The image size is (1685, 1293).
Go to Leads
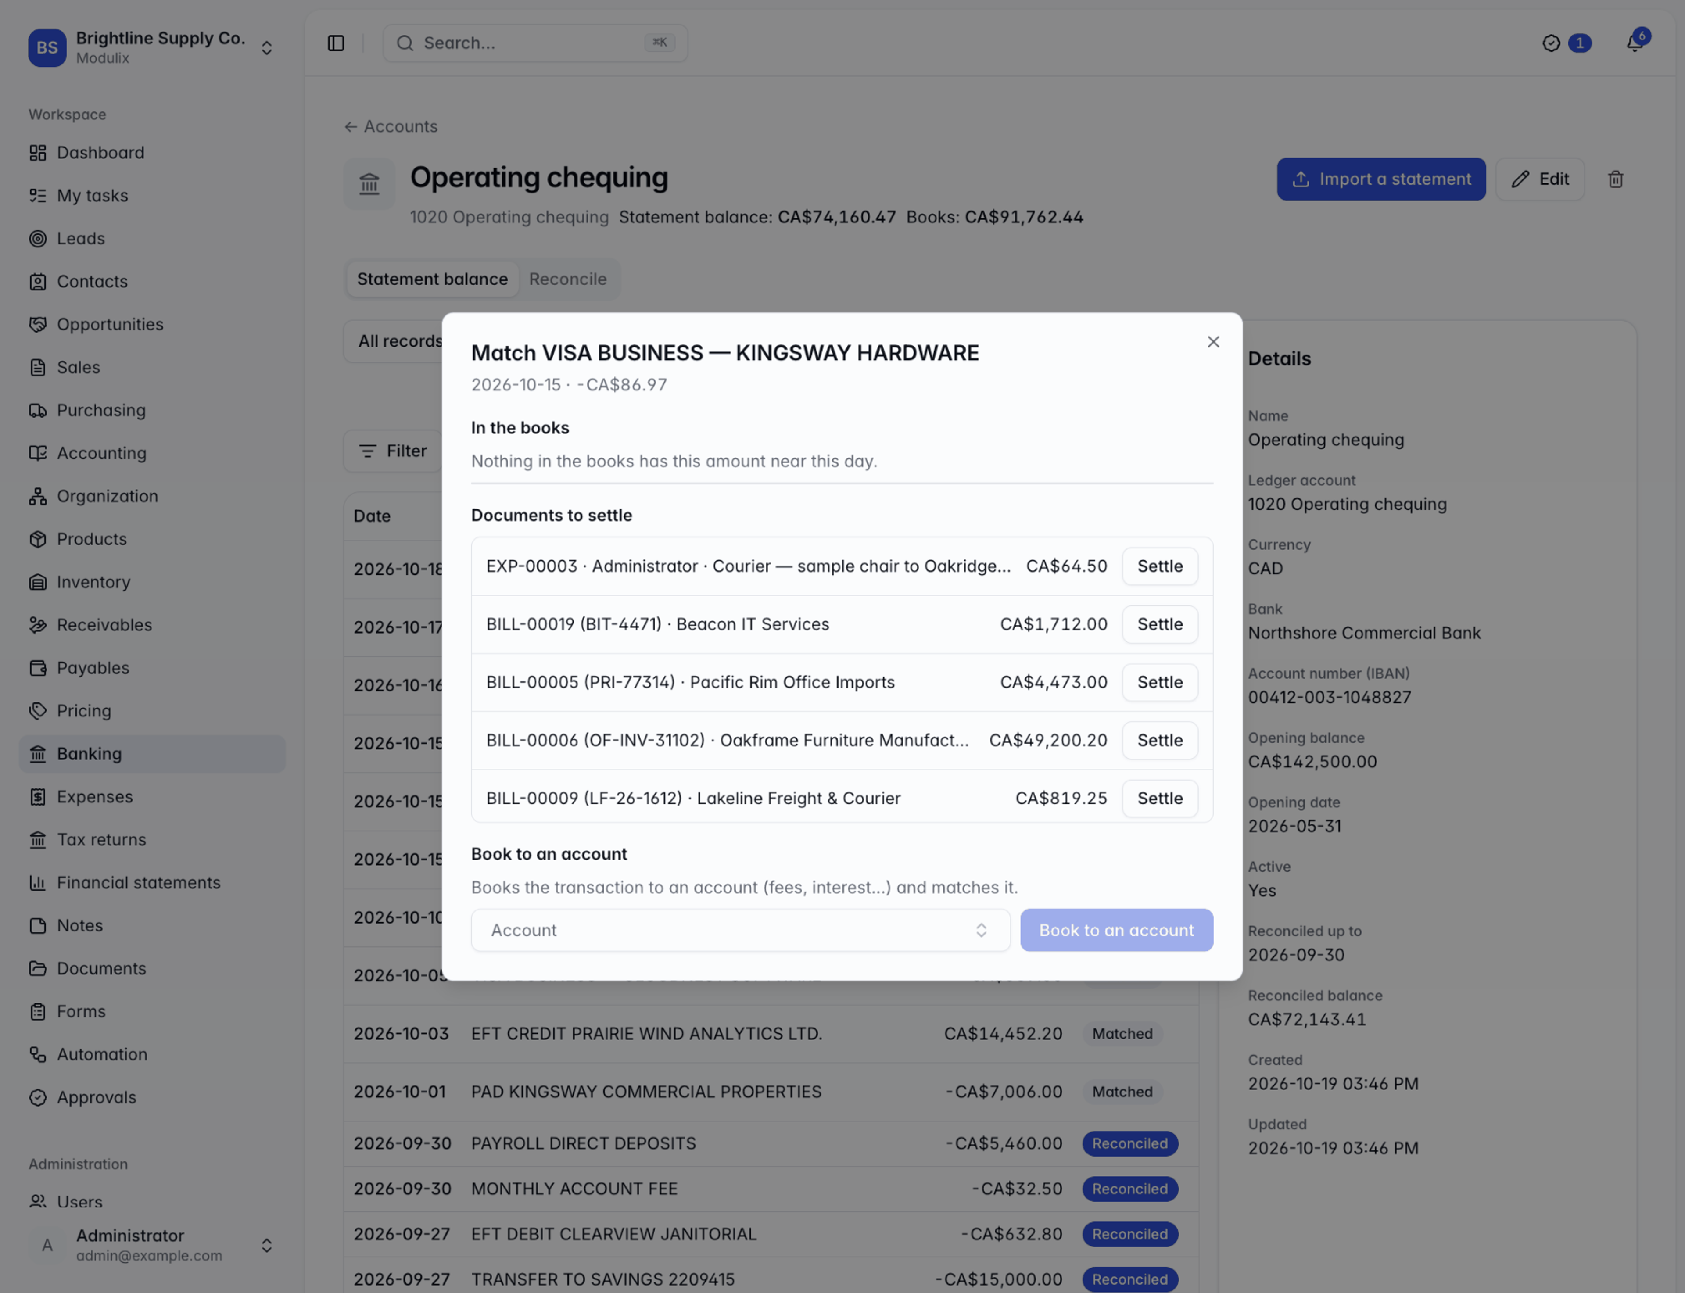point(152,239)
